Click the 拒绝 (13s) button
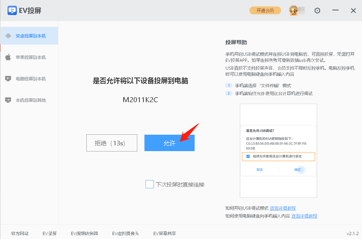The image size is (362, 239). click(111, 143)
